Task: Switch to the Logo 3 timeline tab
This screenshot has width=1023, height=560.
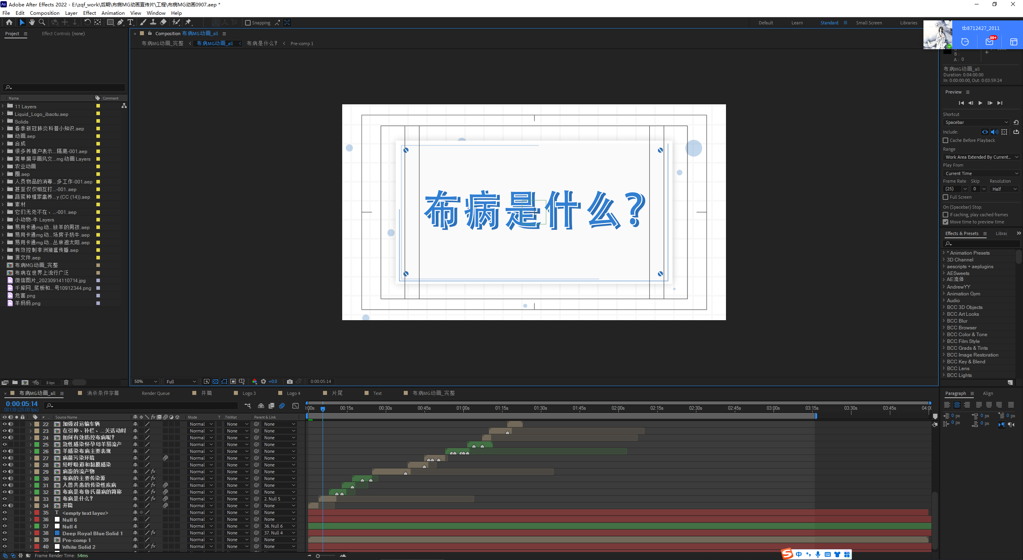Action: [249, 393]
